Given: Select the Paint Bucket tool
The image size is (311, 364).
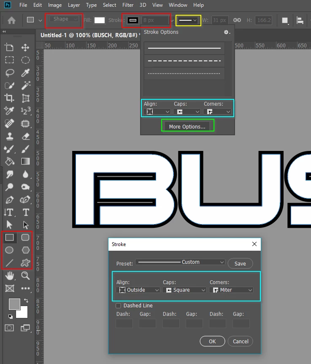Looking at the screenshot, I should pos(9,161).
